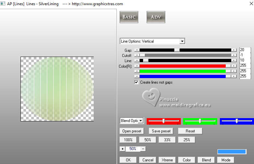The height and width of the screenshot is (164, 254).
Task: Click the Xtreme button
Action: [x=167, y=160]
